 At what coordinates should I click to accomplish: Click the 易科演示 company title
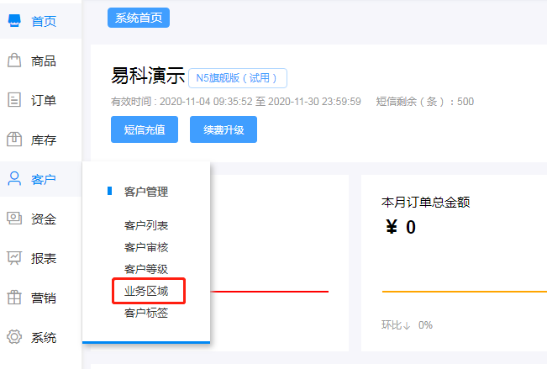click(x=148, y=76)
